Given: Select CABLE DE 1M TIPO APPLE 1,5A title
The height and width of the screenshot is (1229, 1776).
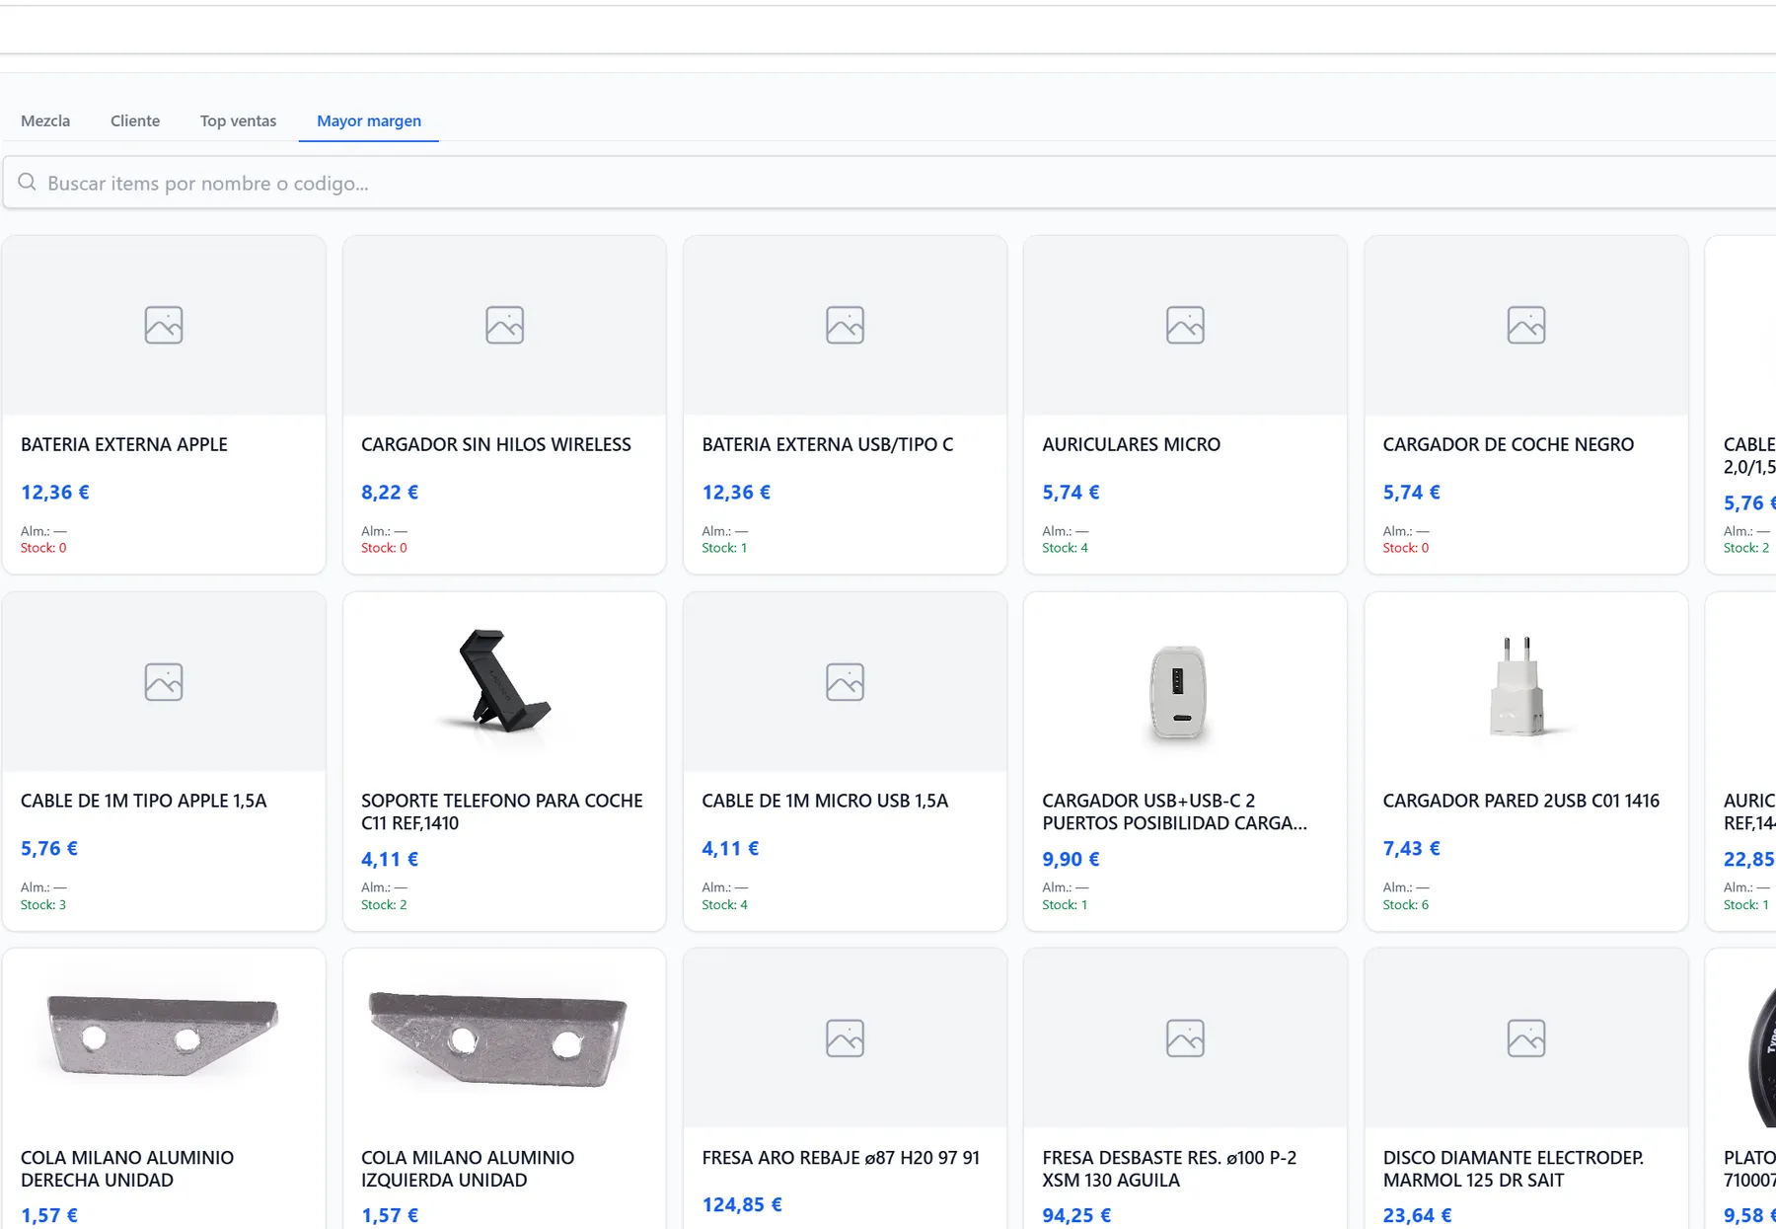Looking at the screenshot, I should point(144,801).
